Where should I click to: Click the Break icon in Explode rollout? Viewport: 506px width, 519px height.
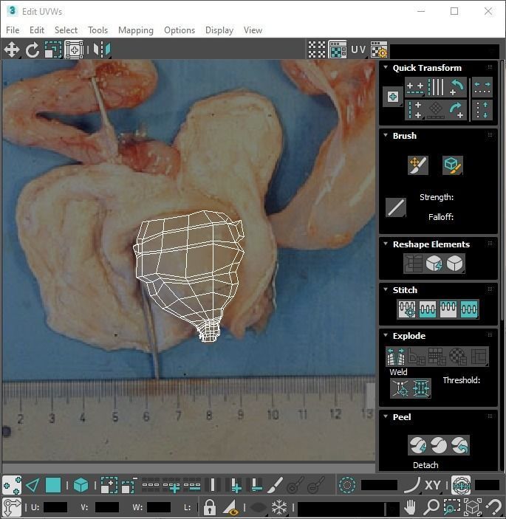pyautogui.click(x=395, y=357)
